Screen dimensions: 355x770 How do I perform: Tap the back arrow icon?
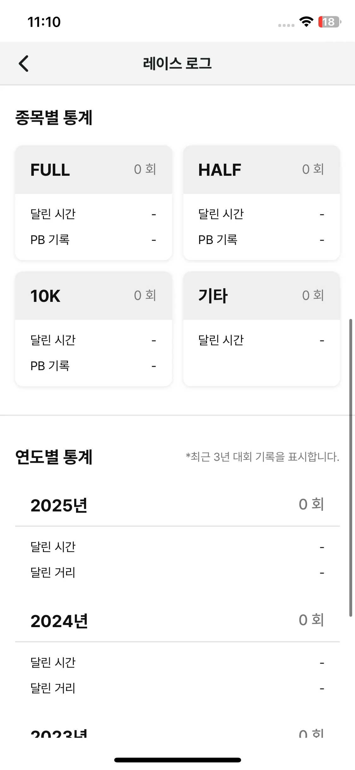point(24,64)
